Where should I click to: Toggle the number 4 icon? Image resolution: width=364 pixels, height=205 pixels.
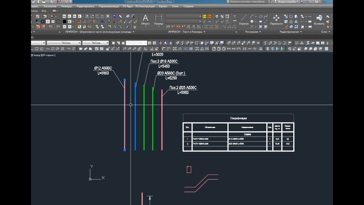pos(58,22)
